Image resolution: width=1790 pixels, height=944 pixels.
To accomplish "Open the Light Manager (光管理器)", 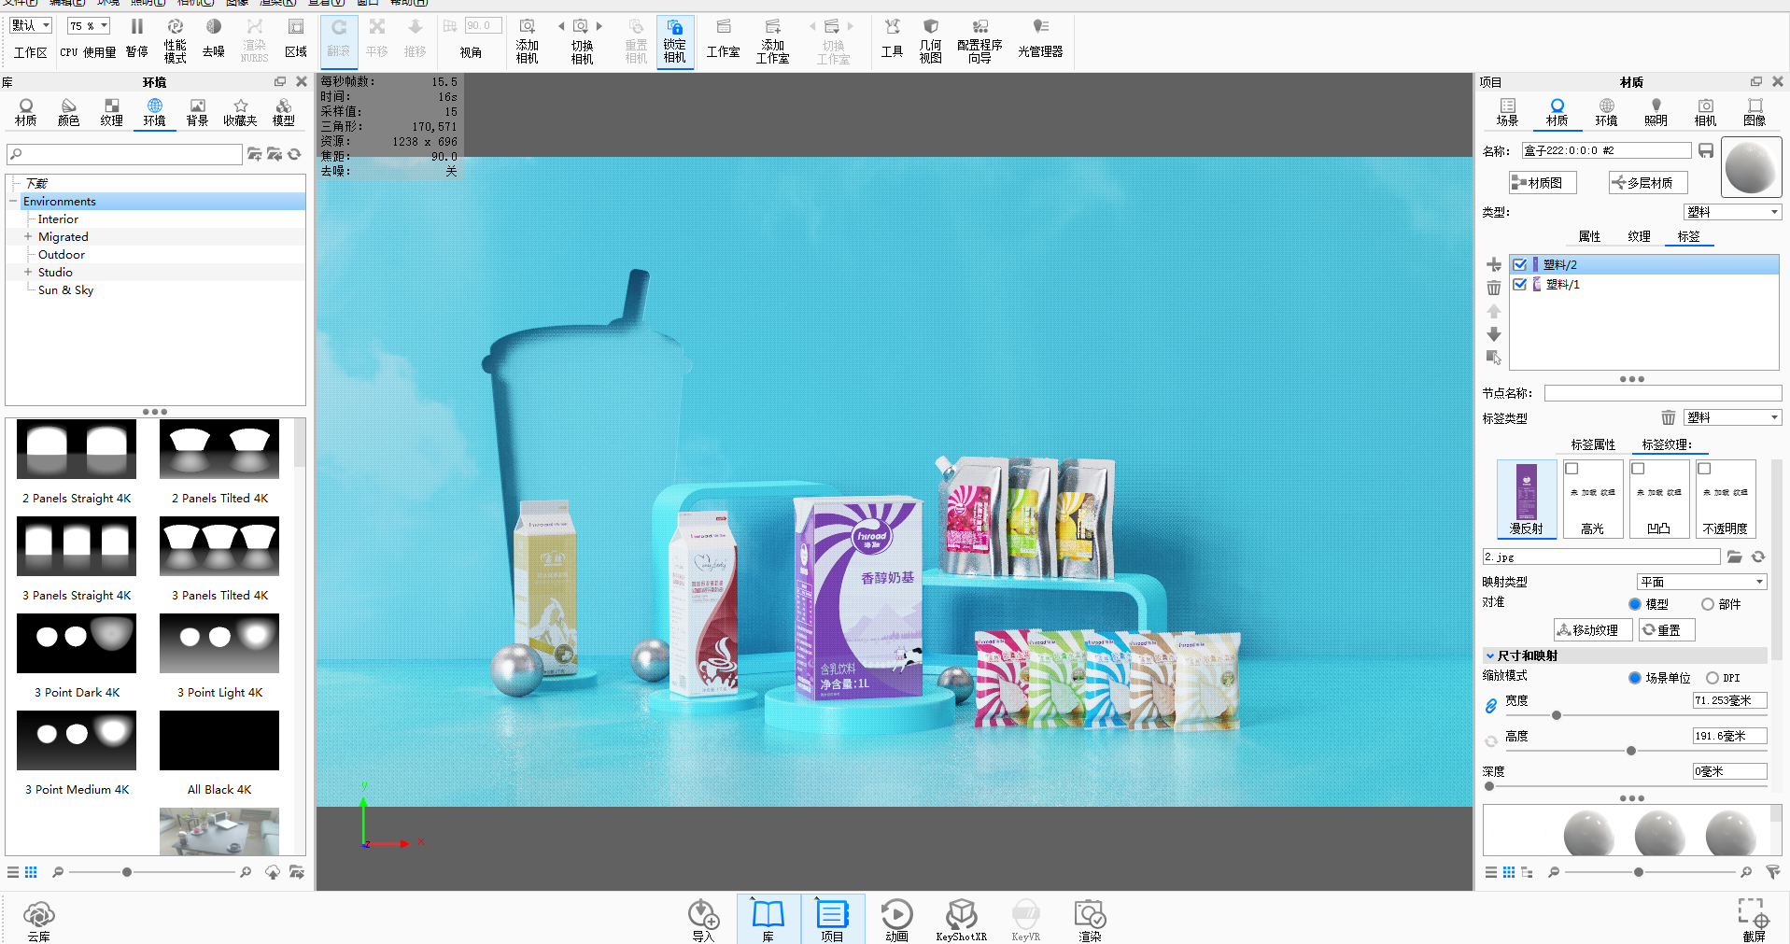I will [1039, 39].
